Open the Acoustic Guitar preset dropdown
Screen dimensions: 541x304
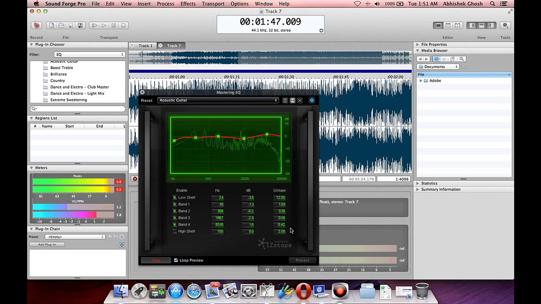tap(218, 100)
